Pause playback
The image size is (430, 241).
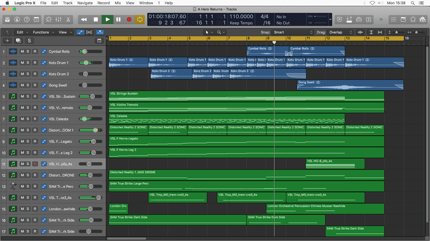[x=118, y=19]
